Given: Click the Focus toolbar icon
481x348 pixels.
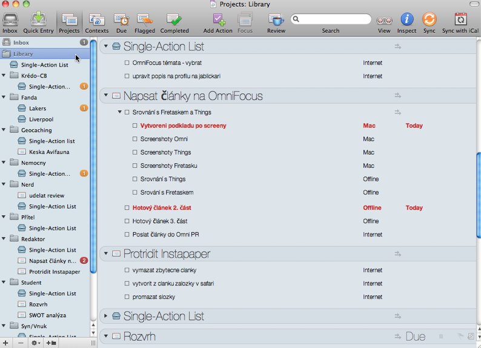Looking at the screenshot, I should tap(245, 23).
